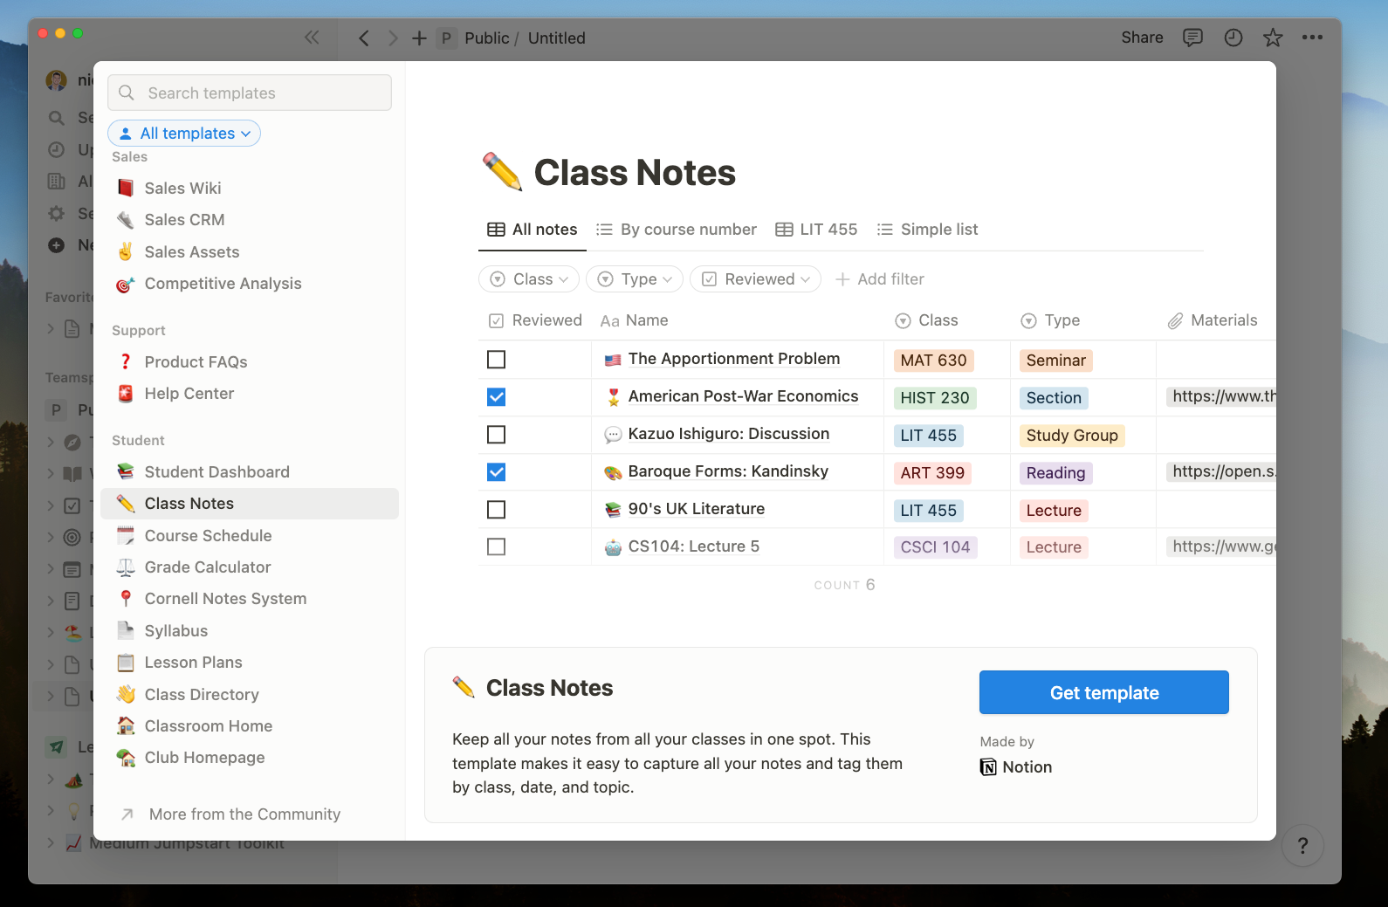
Task: Switch to the Simple list view
Action: click(927, 230)
